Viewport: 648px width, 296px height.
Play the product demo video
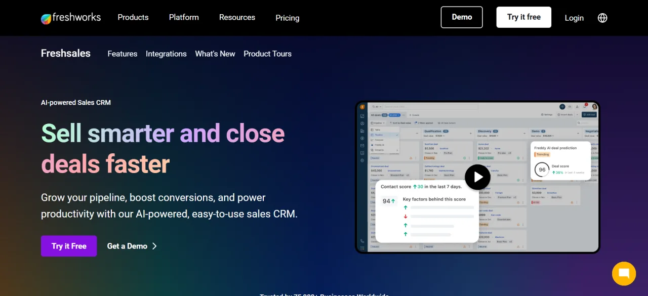pos(477,177)
